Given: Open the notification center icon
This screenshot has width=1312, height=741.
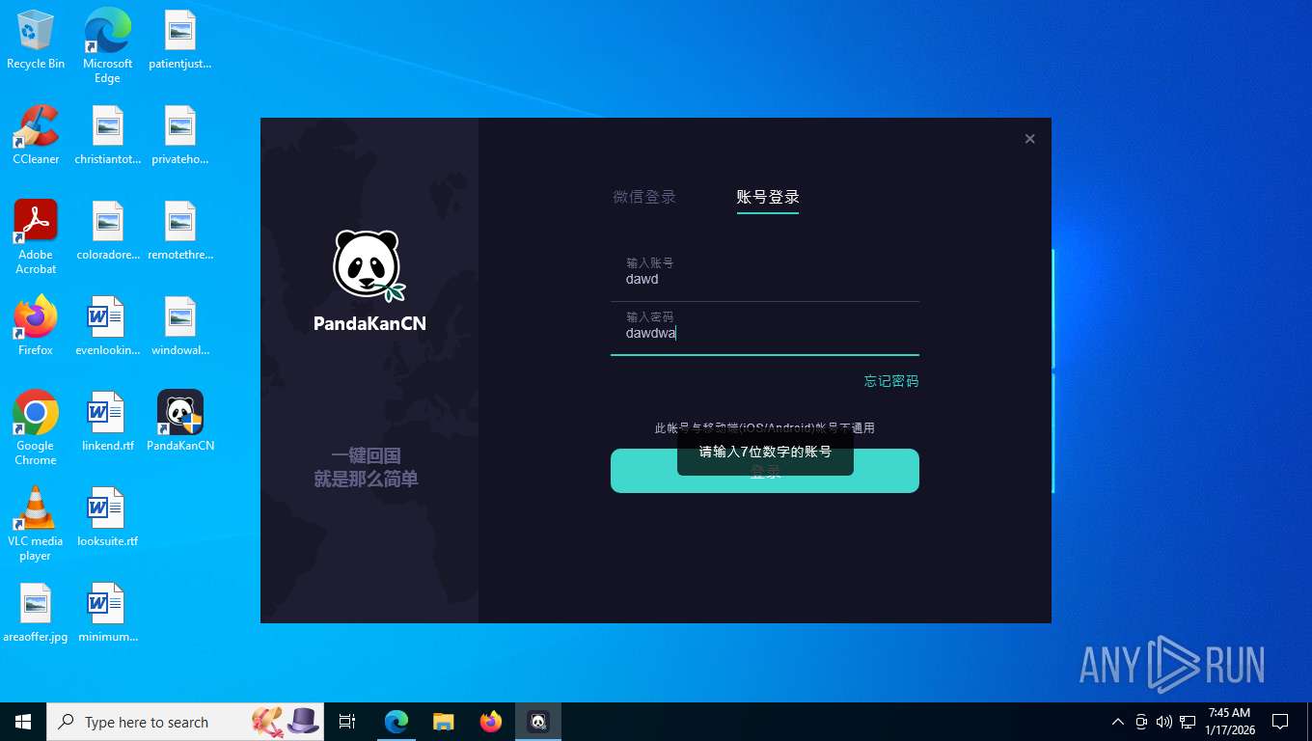Looking at the screenshot, I should (x=1280, y=722).
